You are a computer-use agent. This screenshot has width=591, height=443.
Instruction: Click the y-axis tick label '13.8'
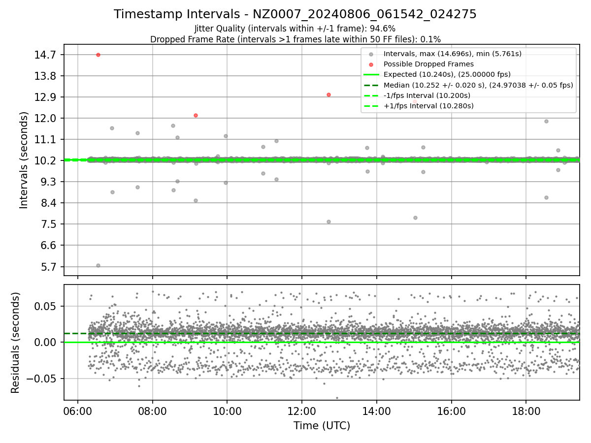[x=45, y=76]
